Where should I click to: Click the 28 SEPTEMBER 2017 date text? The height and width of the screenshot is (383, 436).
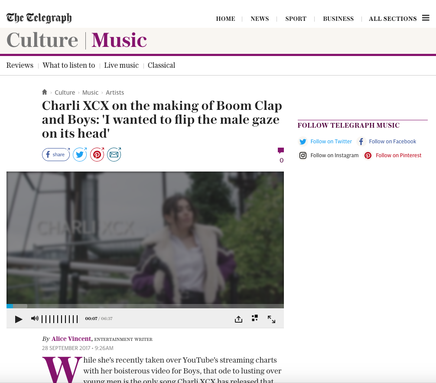66,348
